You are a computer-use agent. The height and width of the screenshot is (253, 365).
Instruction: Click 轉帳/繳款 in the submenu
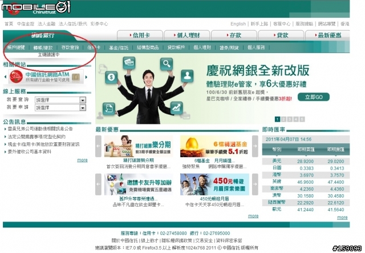pyautogui.click(x=43, y=47)
